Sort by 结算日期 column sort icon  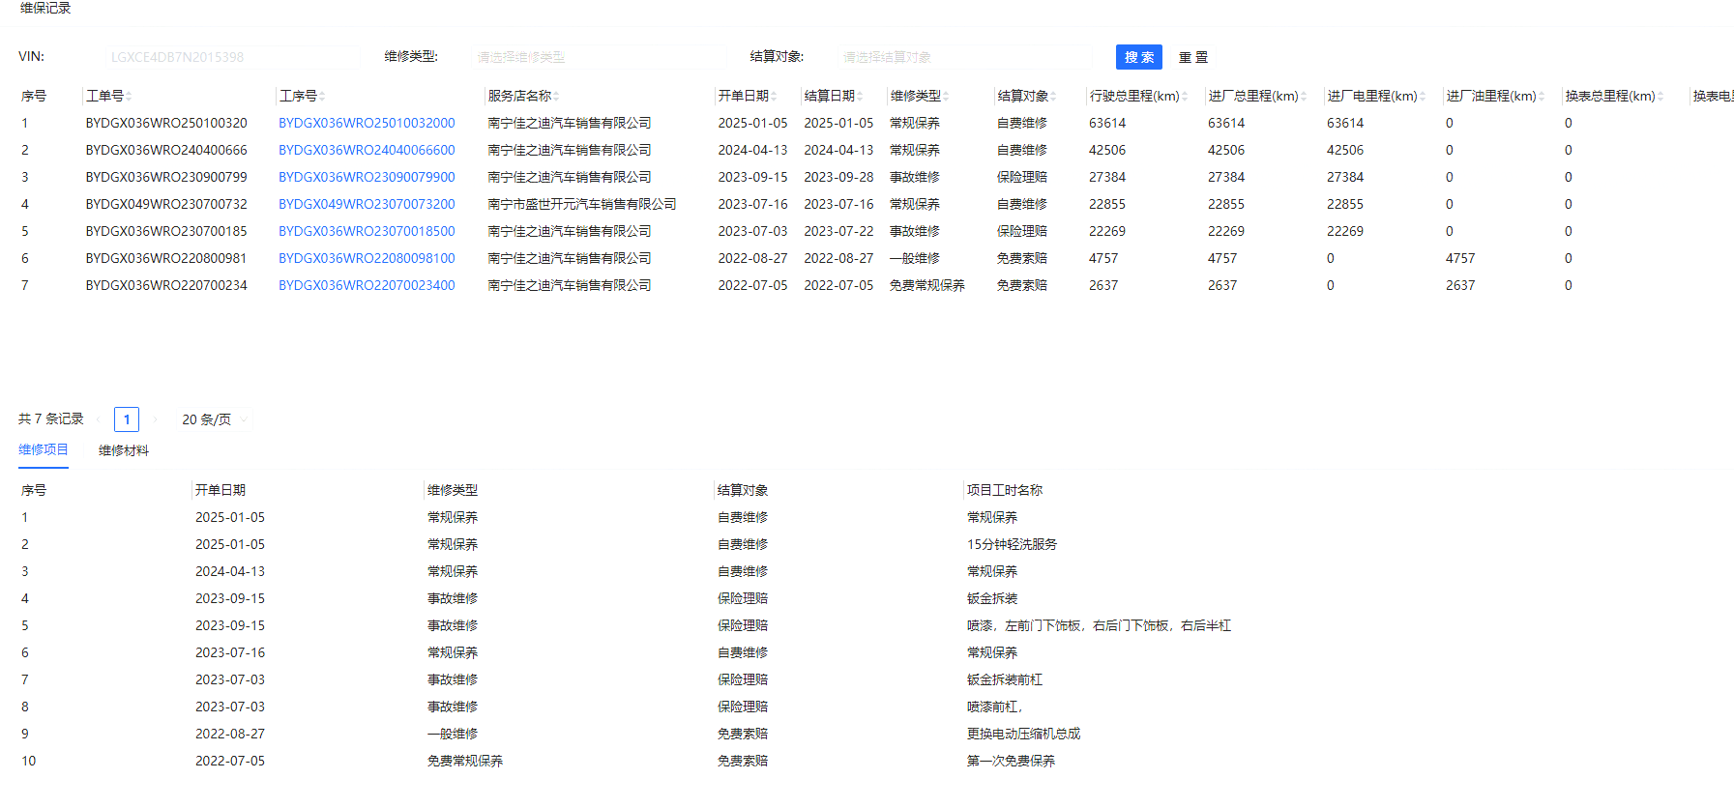860,97
